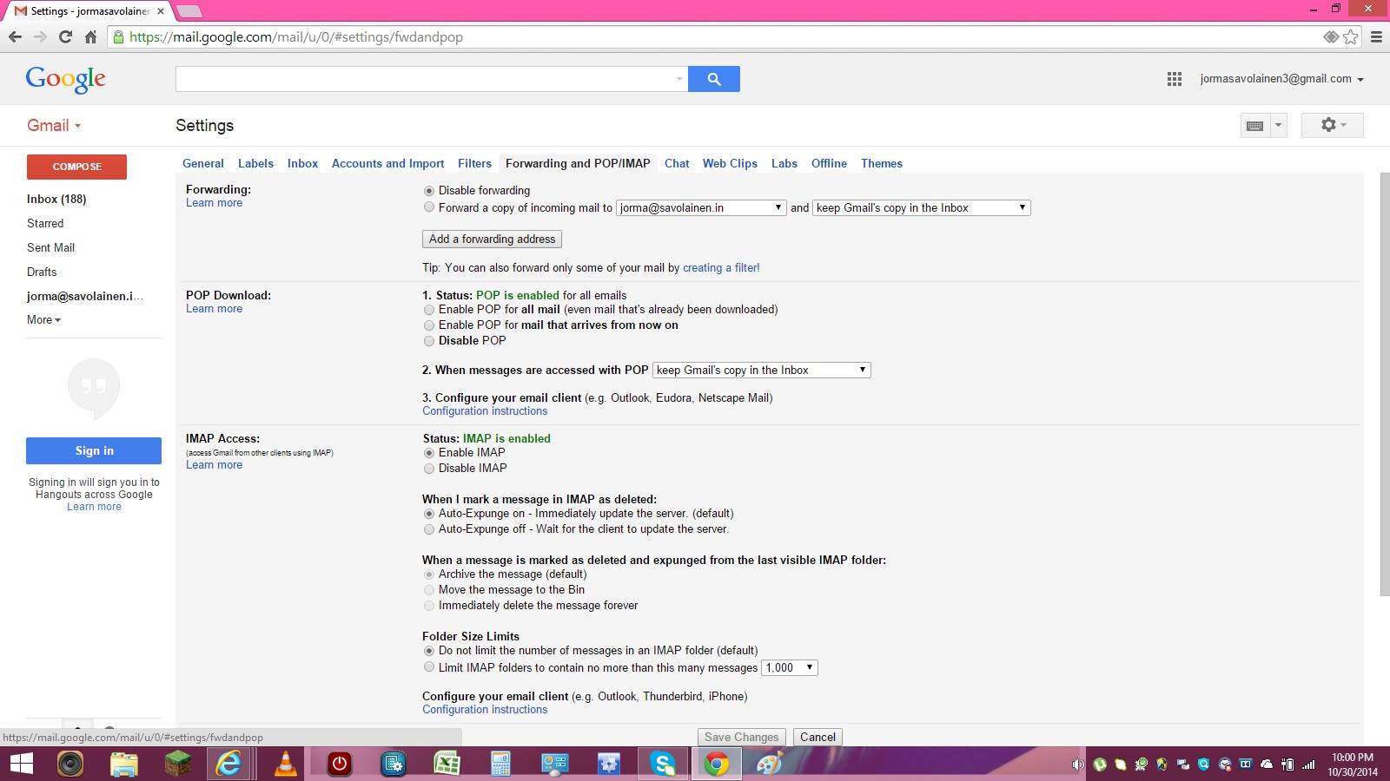Expand the More labels list
This screenshot has width=1390, height=781.
pos(43,319)
